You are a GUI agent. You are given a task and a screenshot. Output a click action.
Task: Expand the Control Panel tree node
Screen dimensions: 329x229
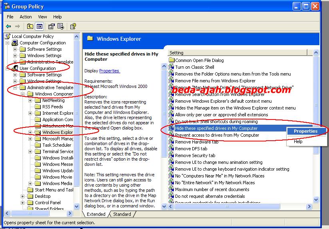coord(23,203)
